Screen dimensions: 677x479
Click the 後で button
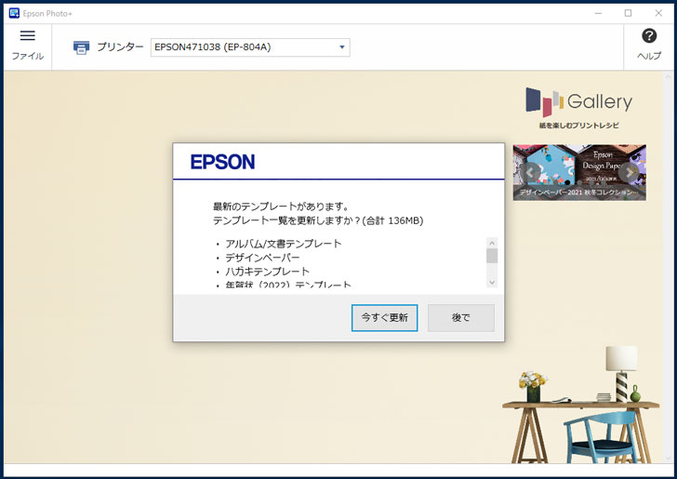(460, 318)
